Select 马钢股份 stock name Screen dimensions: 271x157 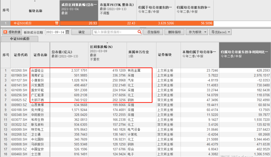click(37, 144)
